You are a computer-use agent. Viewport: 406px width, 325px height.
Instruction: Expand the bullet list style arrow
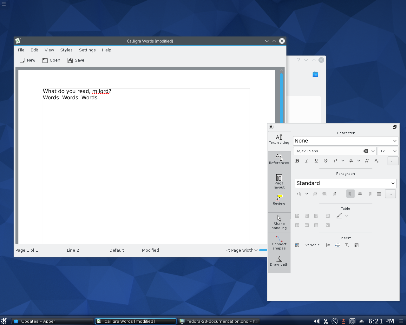point(307,194)
